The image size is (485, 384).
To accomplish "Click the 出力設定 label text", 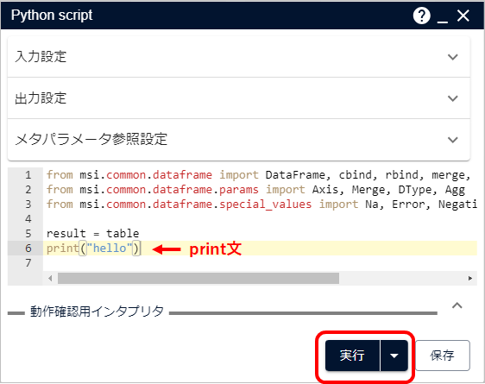I will [41, 98].
